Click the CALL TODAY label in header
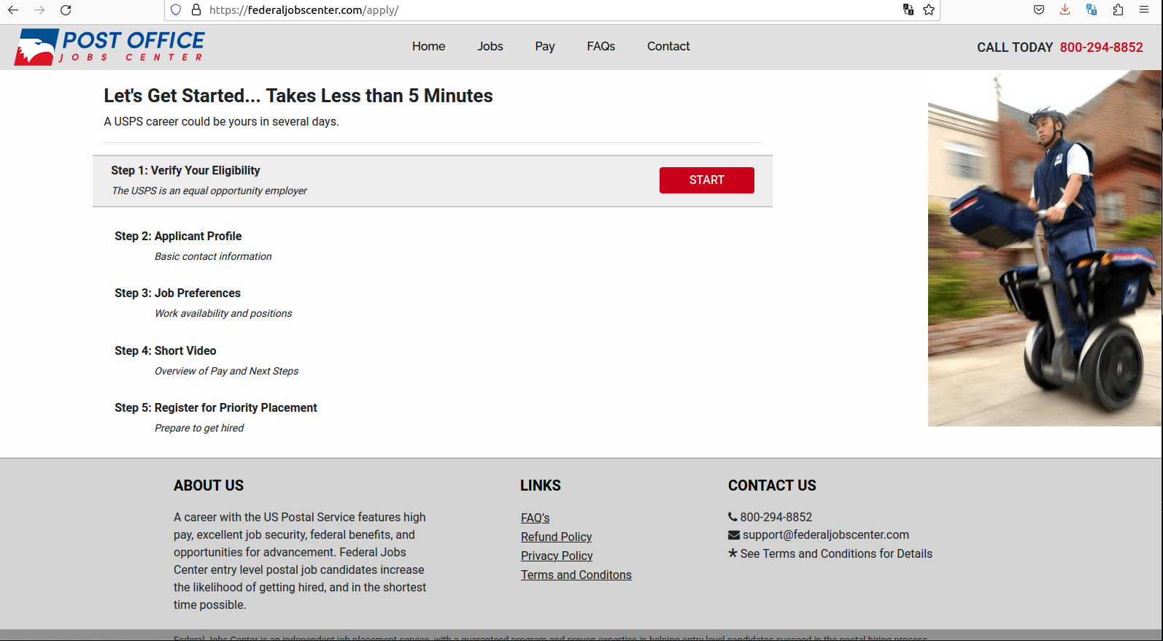 click(1015, 47)
